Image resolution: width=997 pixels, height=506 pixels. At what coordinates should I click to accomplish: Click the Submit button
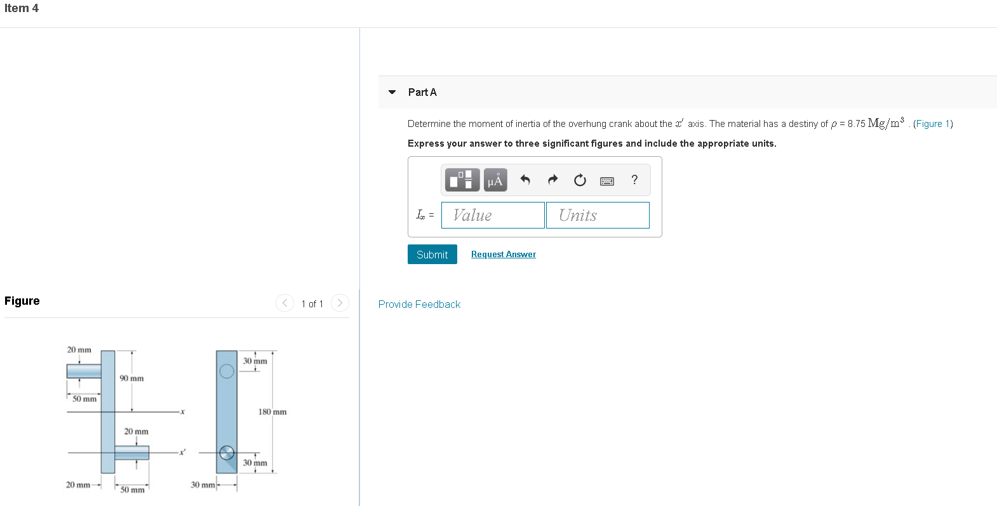tap(432, 254)
